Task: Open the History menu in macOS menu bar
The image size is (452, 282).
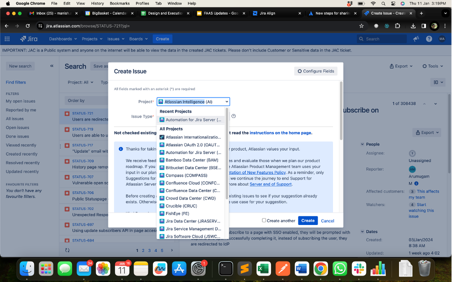Action: [x=97, y=3]
